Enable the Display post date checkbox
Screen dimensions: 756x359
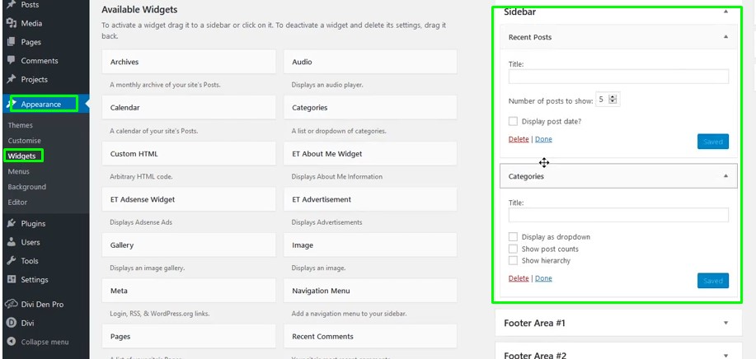tap(513, 121)
